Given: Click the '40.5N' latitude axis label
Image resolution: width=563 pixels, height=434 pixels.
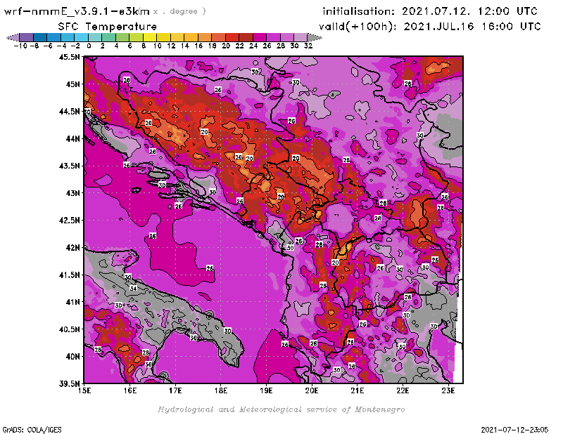Looking at the screenshot, I should point(69,329).
